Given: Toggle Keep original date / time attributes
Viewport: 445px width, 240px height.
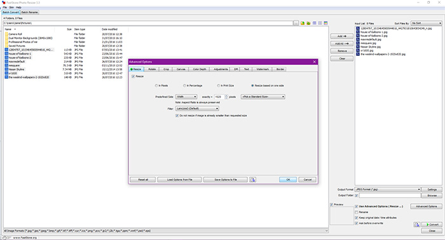Looking at the screenshot, I should pos(357,218).
